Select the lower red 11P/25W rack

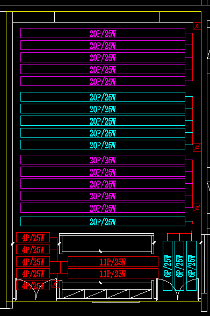pos(113,273)
